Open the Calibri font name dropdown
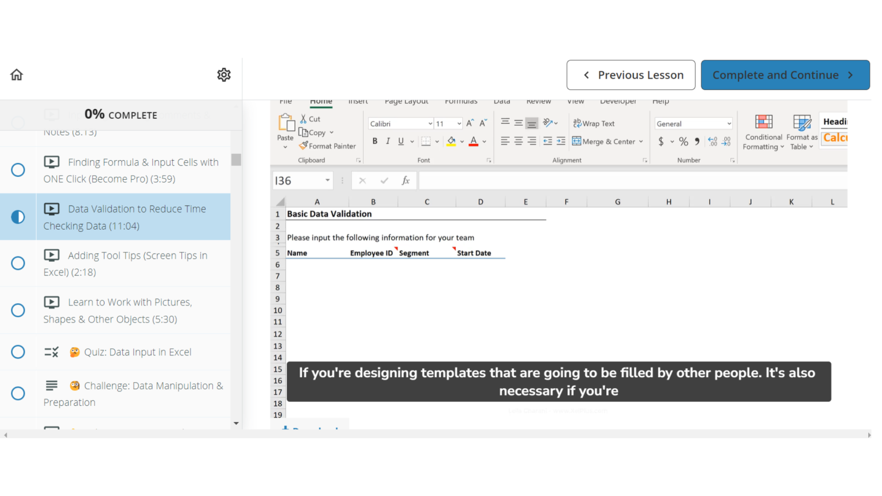The image size is (882, 496). (x=430, y=123)
